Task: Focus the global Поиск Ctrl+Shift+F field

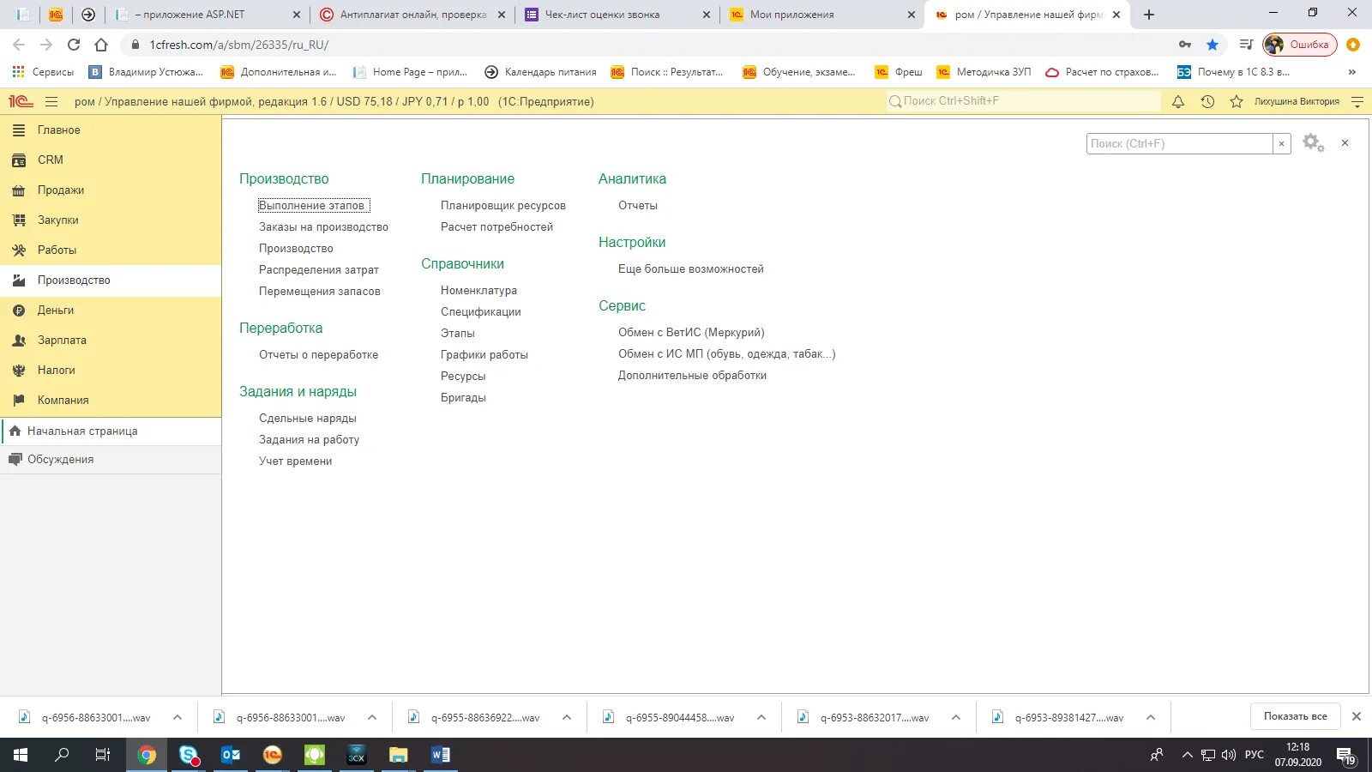Action: click(x=1024, y=101)
